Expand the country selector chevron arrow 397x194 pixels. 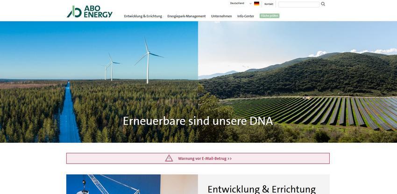[250, 4]
